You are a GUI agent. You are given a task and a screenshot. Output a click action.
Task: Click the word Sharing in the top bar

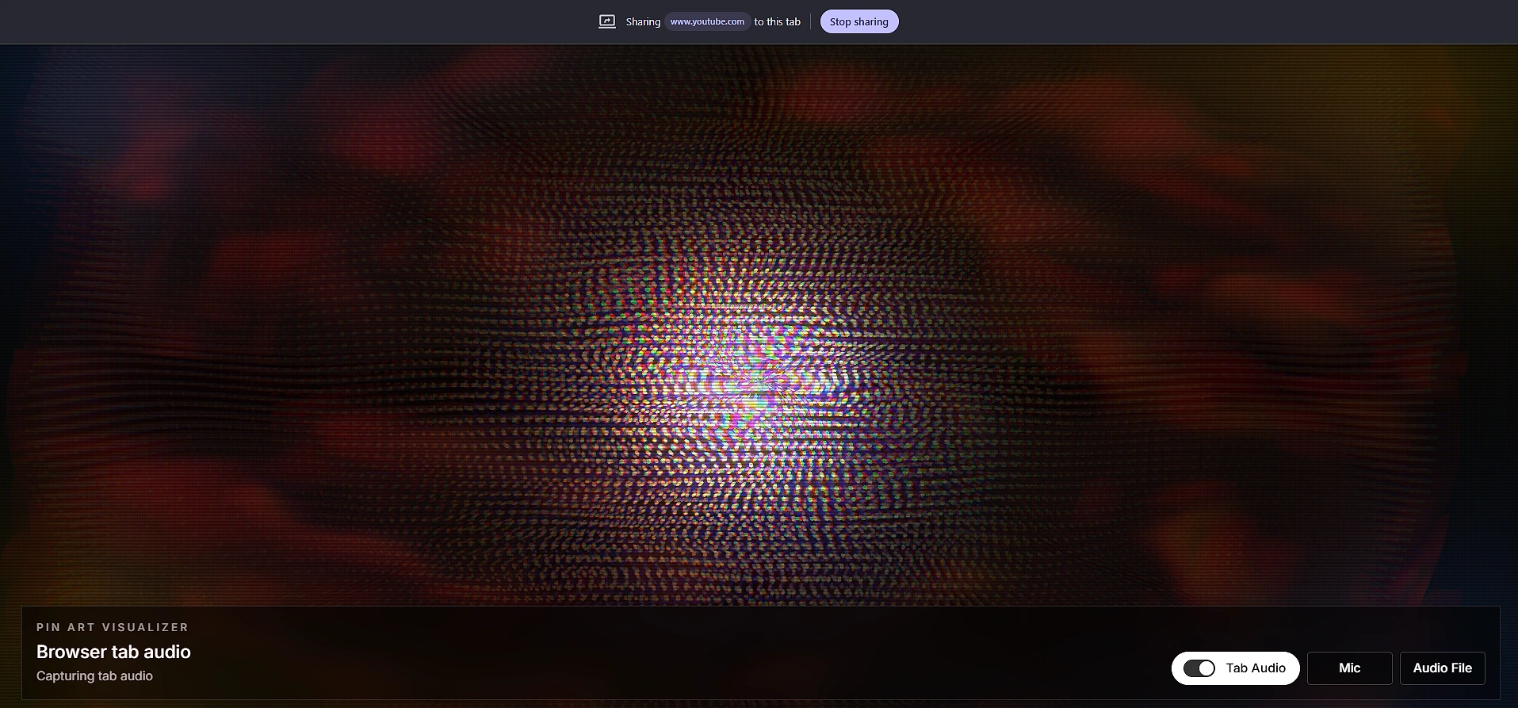tap(643, 21)
